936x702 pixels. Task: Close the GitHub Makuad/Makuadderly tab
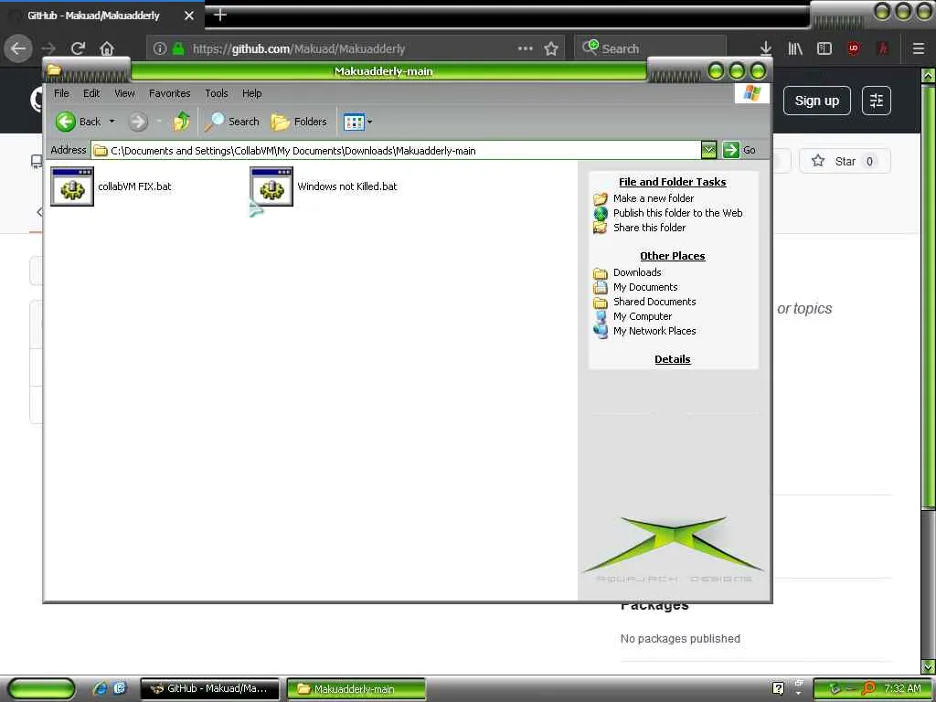click(x=189, y=16)
